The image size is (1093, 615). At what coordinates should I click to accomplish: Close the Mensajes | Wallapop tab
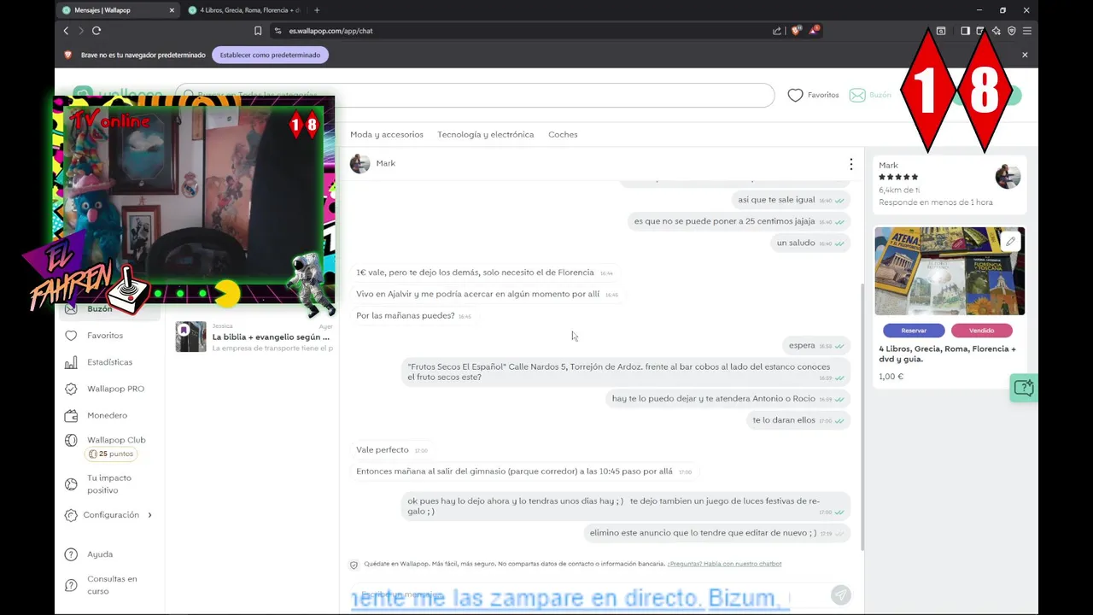pyautogui.click(x=172, y=10)
